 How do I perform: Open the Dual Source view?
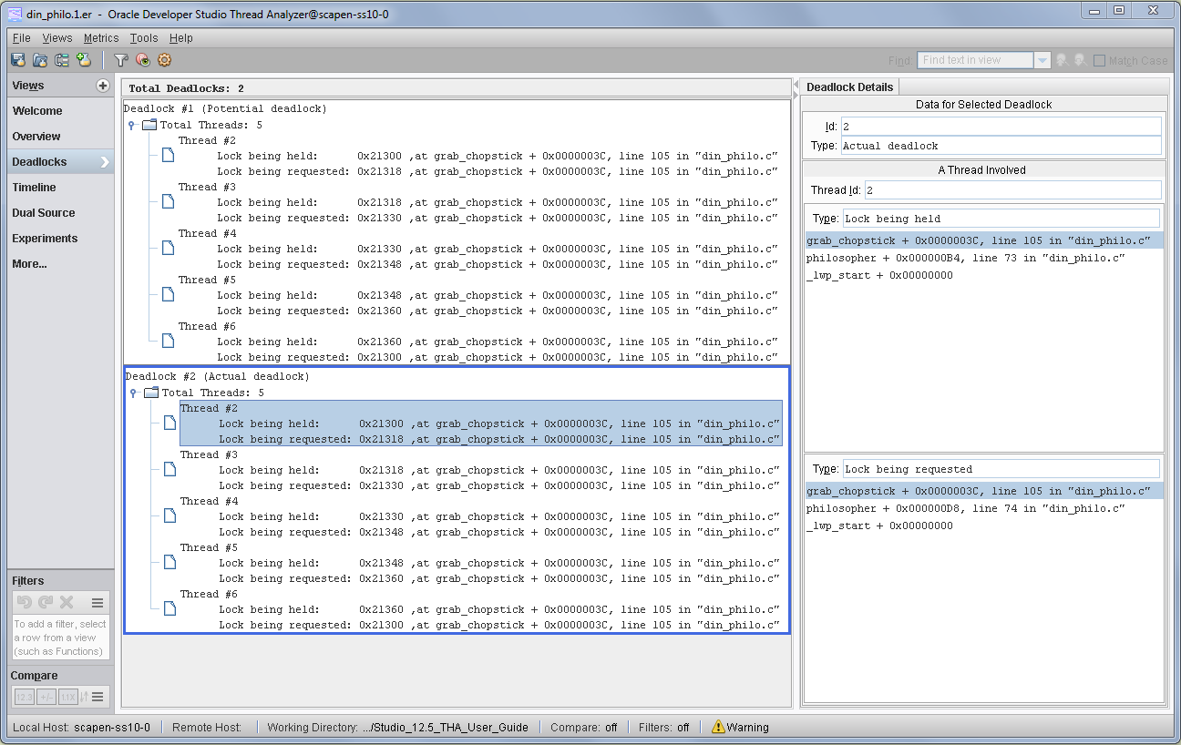[60, 213]
